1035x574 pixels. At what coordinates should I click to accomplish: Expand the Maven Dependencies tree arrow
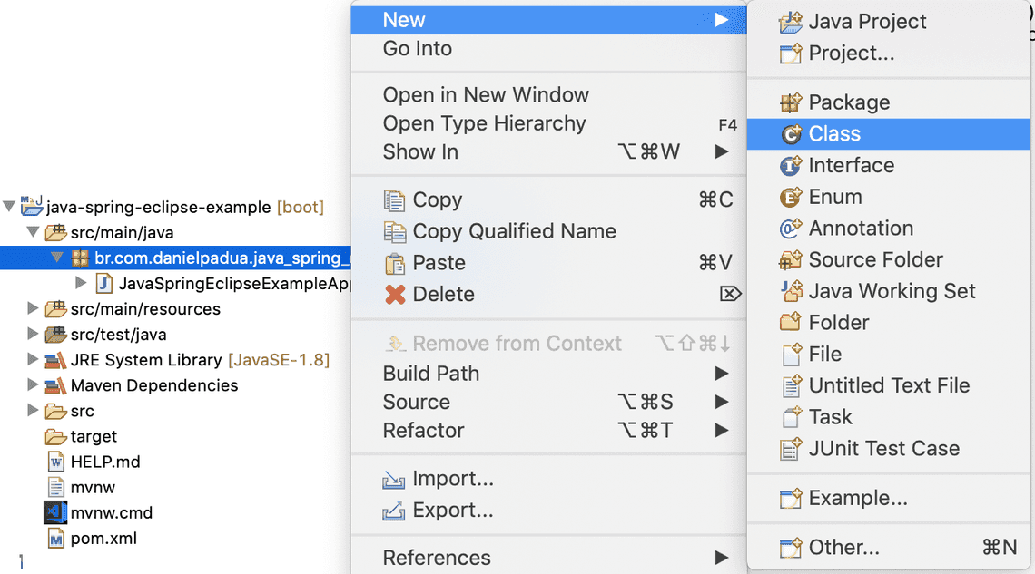[x=34, y=385]
